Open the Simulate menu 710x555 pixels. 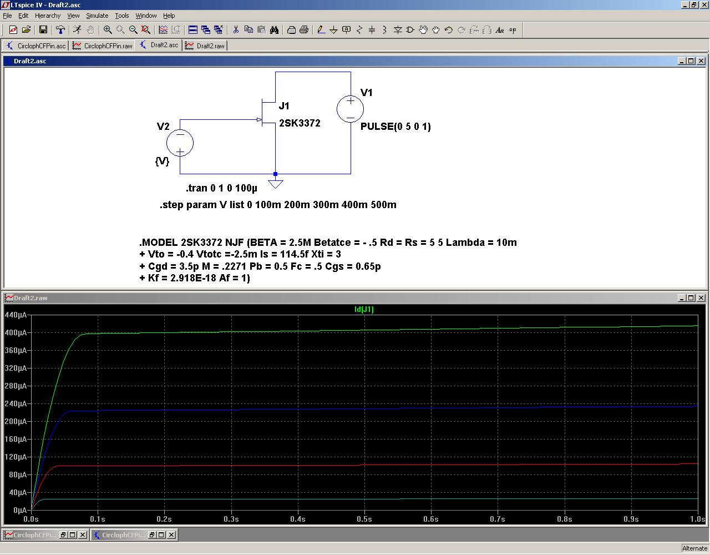97,16
